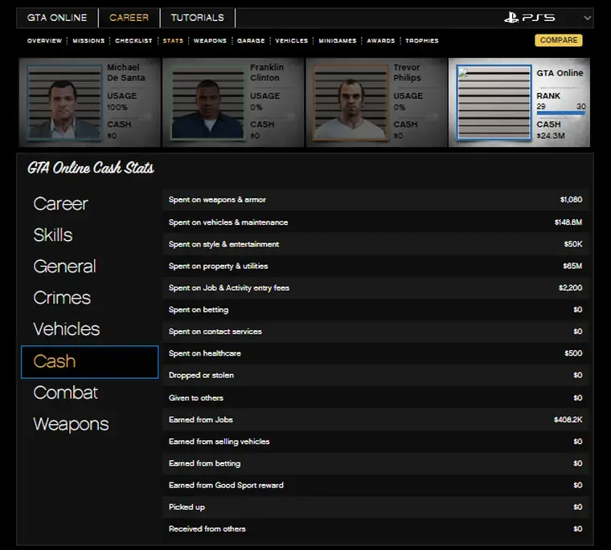
Task: Open the Career top tab
Action: (x=129, y=18)
